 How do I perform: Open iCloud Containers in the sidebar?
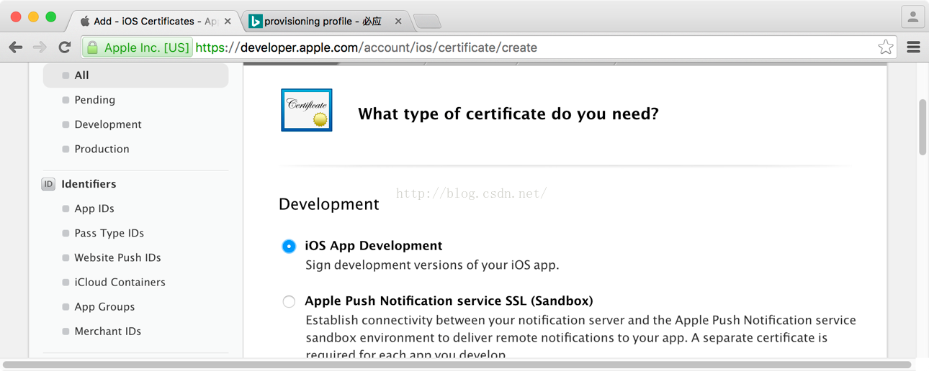tap(120, 282)
